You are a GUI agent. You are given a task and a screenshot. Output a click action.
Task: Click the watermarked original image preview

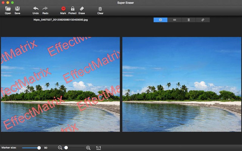pyautogui.click(x=60, y=84)
